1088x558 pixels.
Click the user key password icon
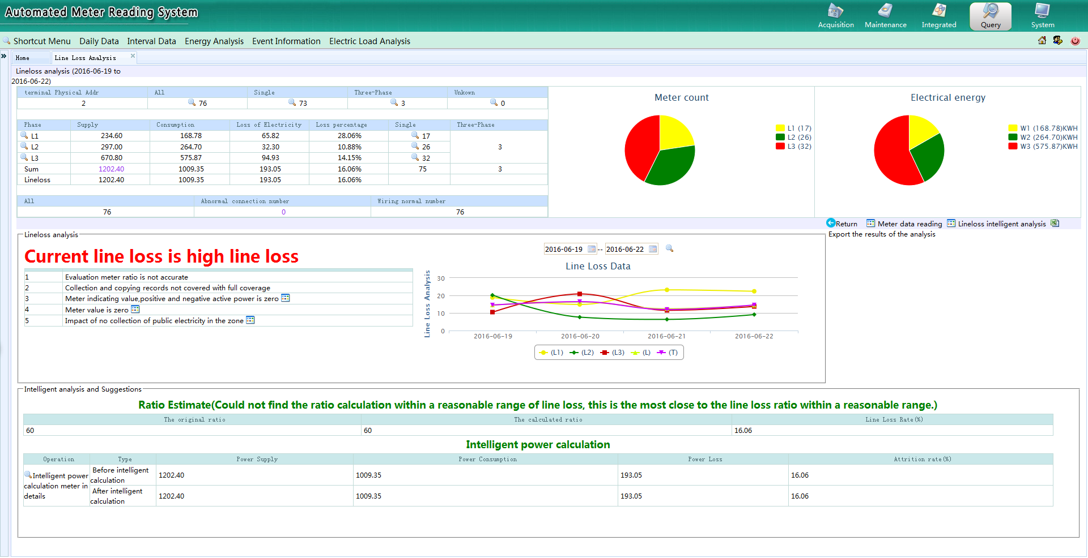(1058, 41)
